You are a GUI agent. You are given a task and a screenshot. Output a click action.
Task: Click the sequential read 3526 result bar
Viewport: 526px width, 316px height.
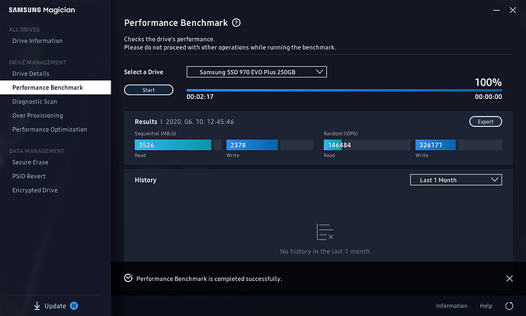click(x=173, y=145)
